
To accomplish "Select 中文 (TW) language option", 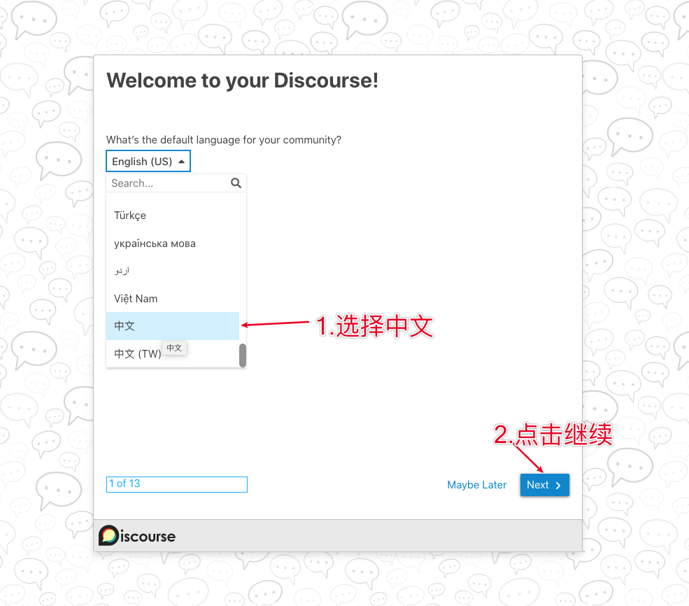I will click(136, 353).
